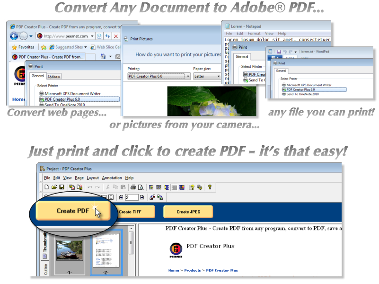Click the Redo arrow icon
Screen dimensions: 379x284
point(97,187)
